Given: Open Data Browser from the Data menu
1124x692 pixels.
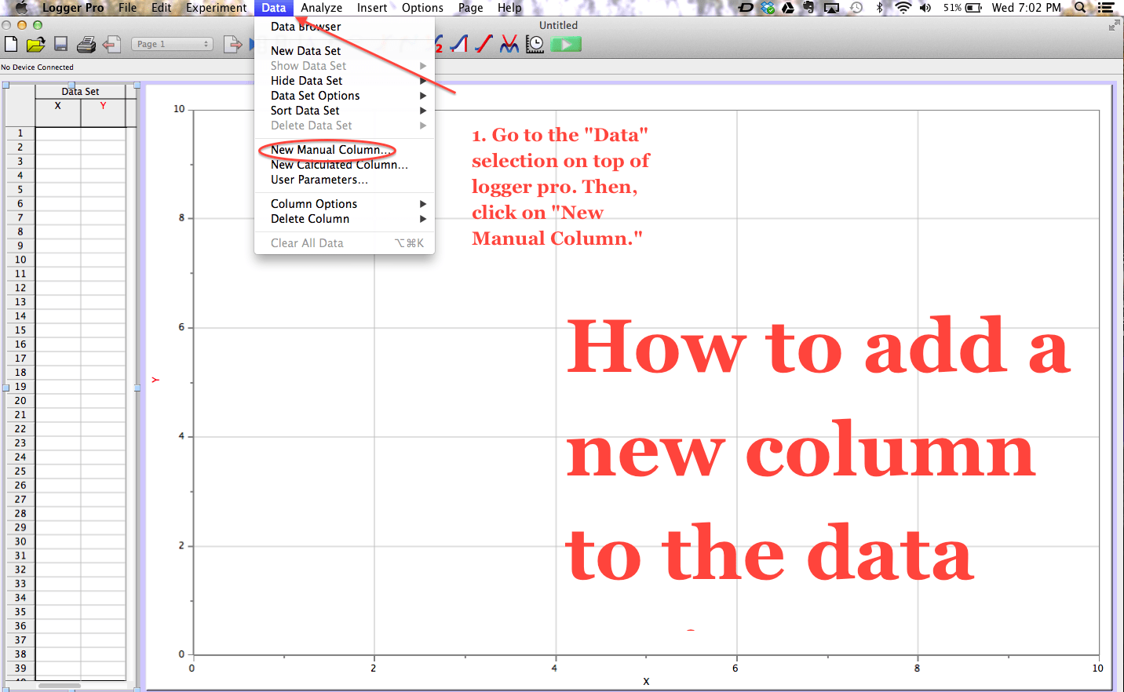Looking at the screenshot, I should pyautogui.click(x=345, y=27).
